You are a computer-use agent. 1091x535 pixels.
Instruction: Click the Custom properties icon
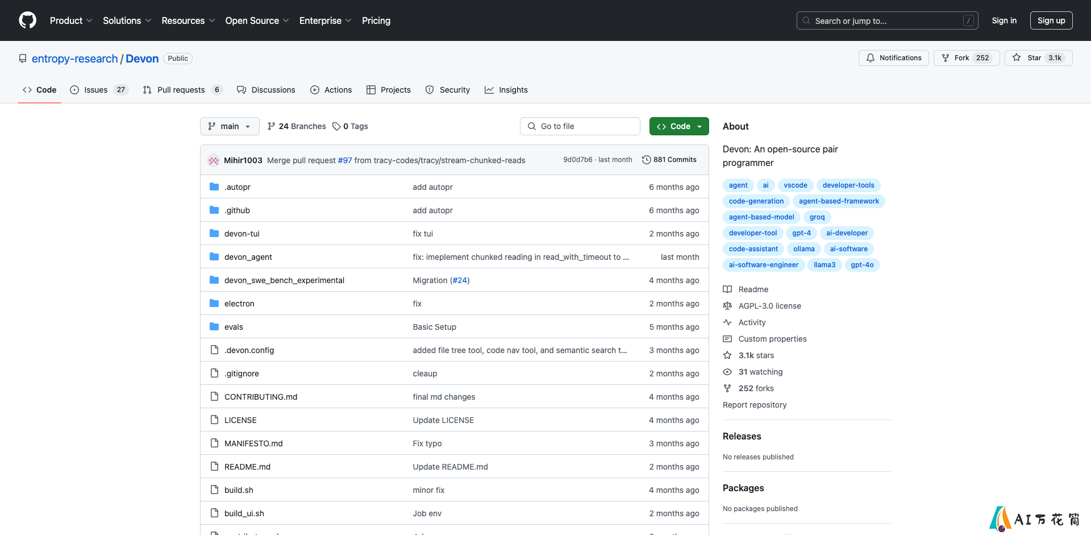click(x=727, y=339)
